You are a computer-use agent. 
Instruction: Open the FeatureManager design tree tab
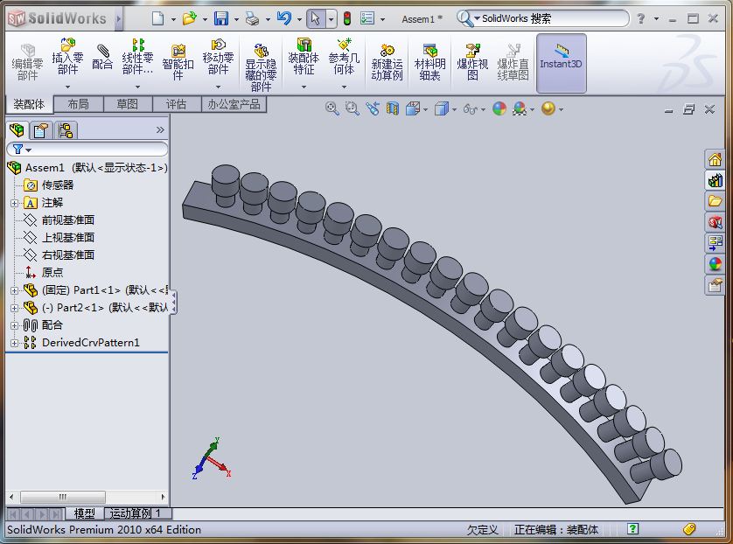17,130
